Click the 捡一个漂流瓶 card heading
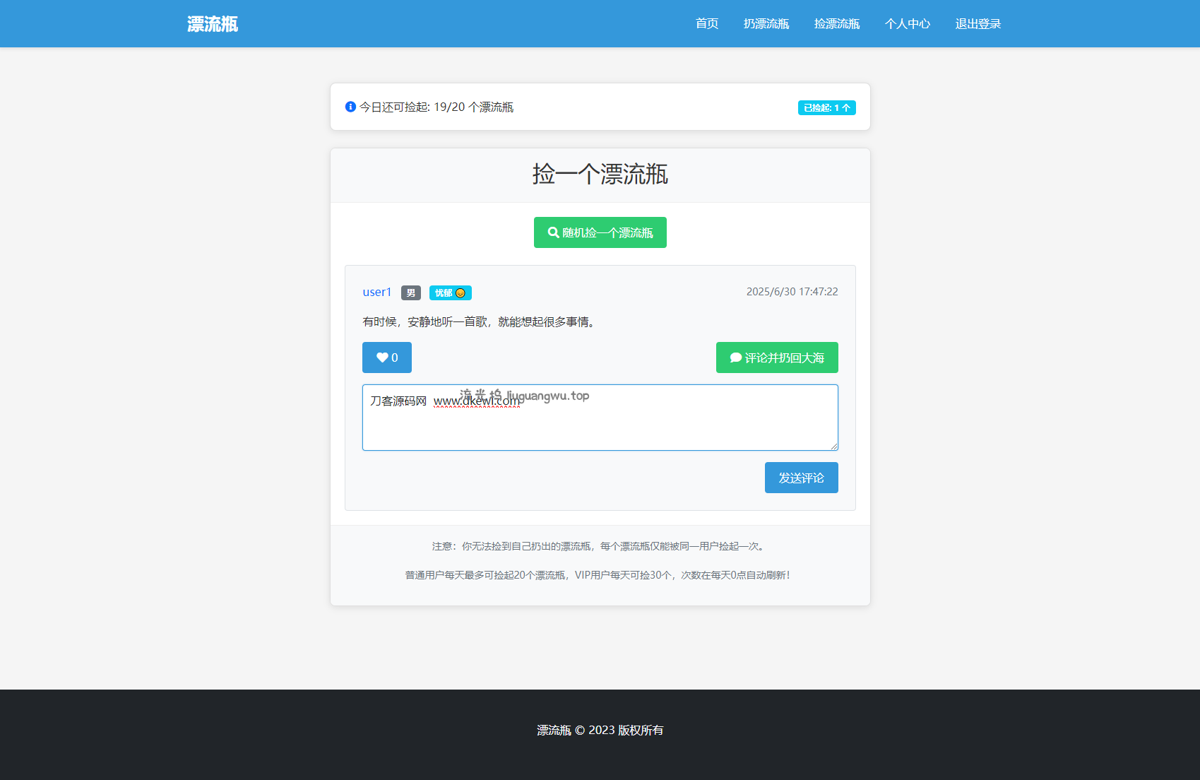 coord(600,175)
